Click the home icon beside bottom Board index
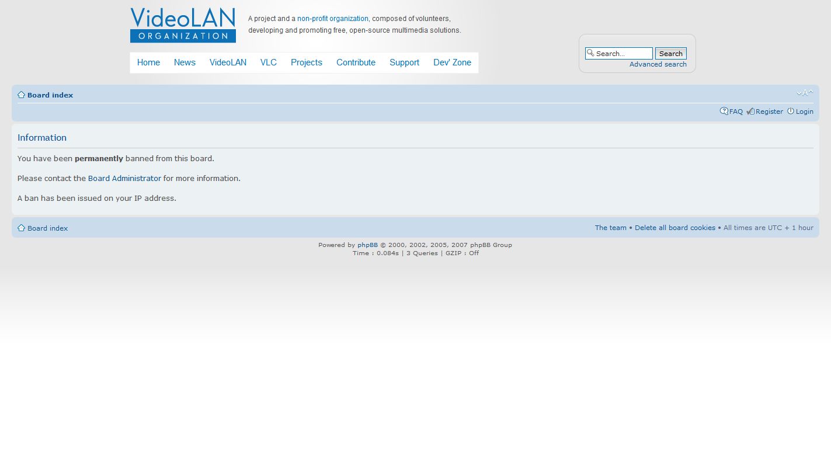The height and width of the screenshot is (456, 831). (21, 228)
